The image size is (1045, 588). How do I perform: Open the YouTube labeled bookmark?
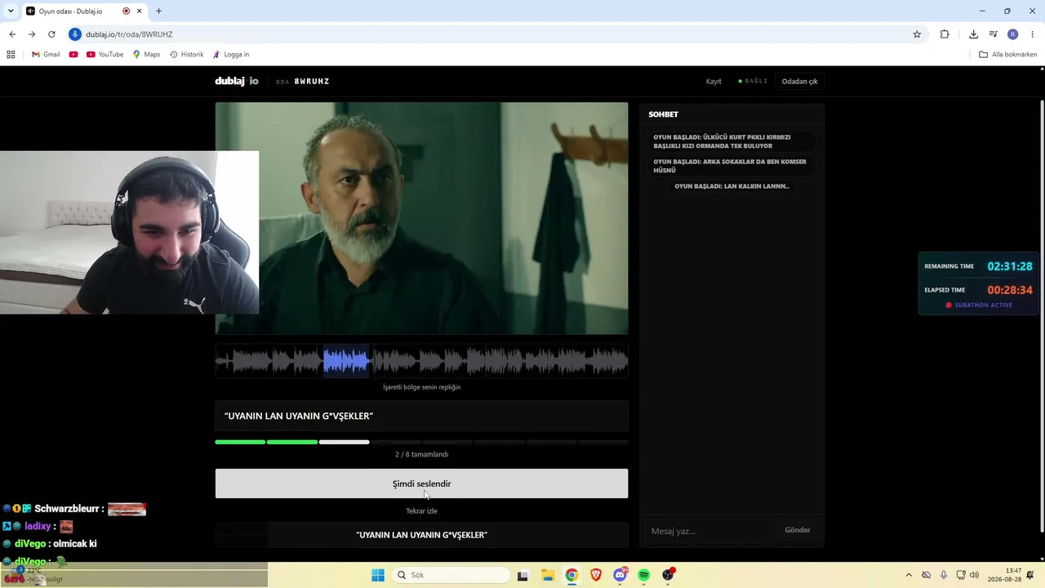[105, 55]
